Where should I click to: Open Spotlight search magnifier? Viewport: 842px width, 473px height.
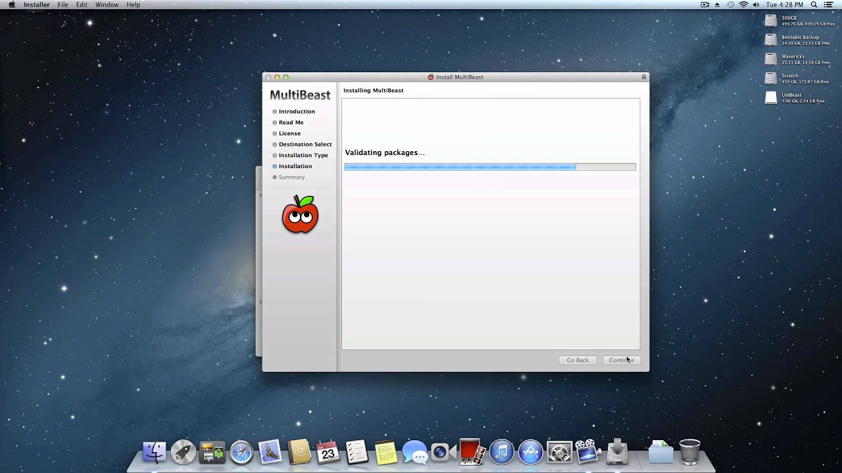[814, 5]
